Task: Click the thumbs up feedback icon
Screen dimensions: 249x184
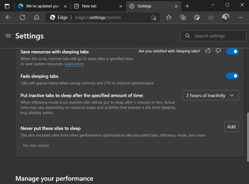Action: 208,51
